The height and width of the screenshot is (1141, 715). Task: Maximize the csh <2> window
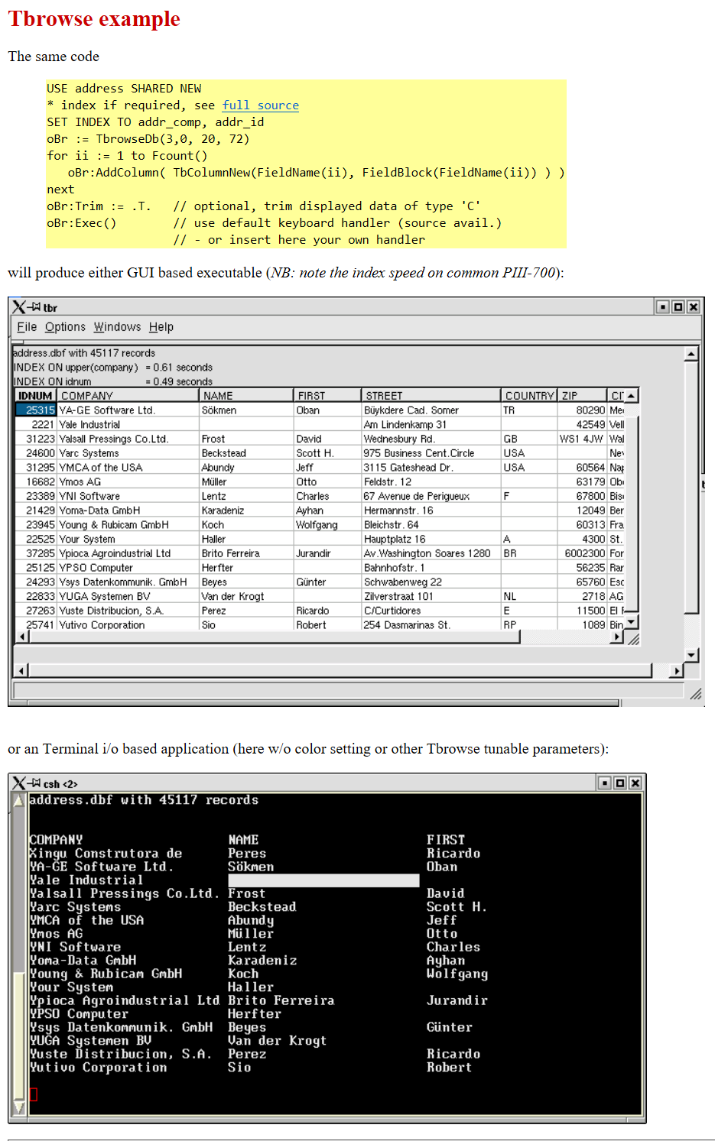pyautogui.click(x=619, y=783)
